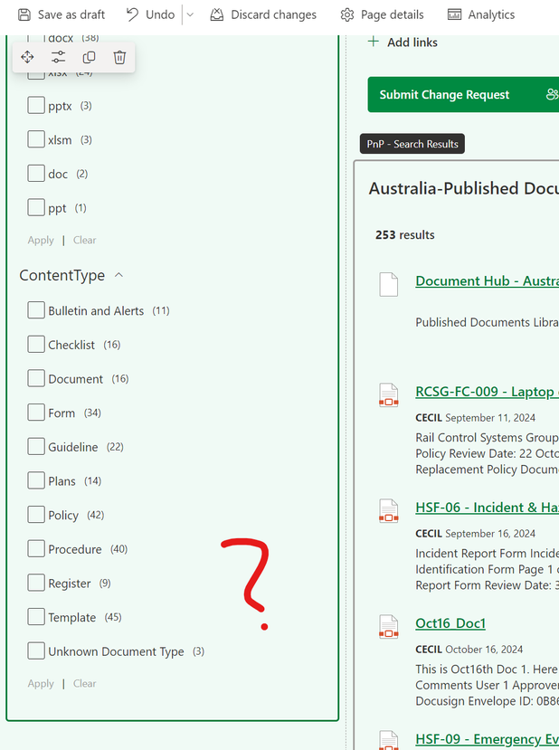The image size is (559, 750).
Task: Open Edit properties sliders icon
Action: click(x=58, y=57)
